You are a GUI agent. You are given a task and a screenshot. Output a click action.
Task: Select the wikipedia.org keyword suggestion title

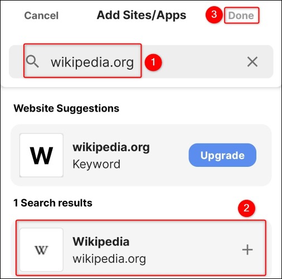111,147
